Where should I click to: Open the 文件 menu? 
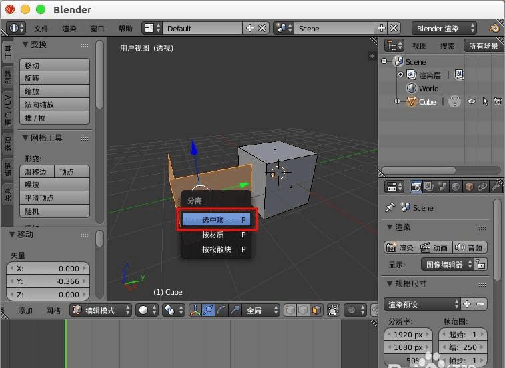pos(41,29)
